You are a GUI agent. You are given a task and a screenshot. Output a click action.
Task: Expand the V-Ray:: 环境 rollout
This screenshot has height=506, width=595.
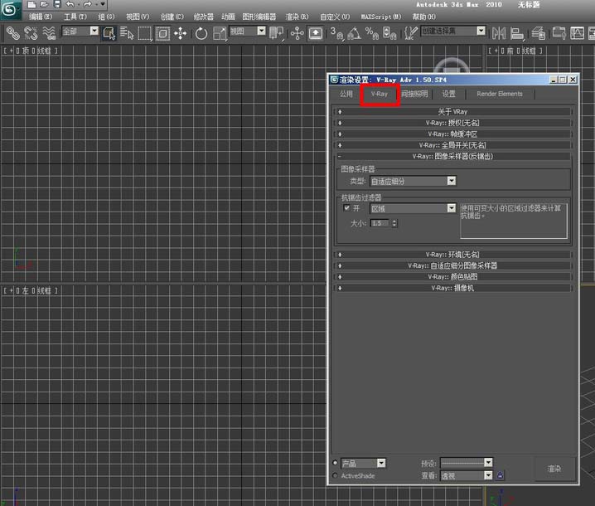click(452, 255)
